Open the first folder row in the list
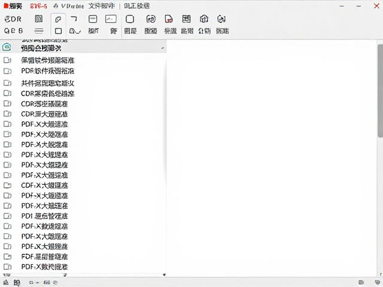 83,60
